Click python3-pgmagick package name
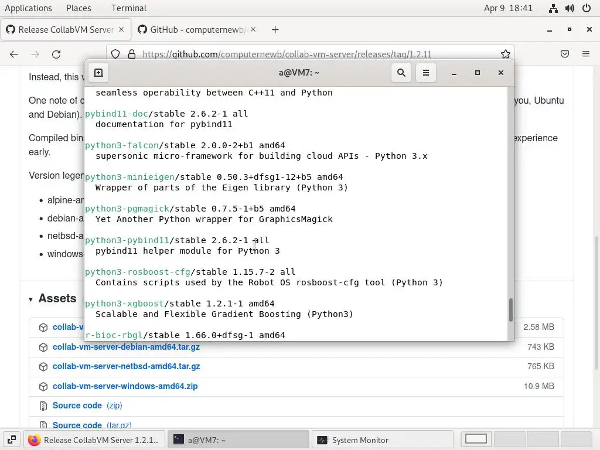 coord(127,209)
